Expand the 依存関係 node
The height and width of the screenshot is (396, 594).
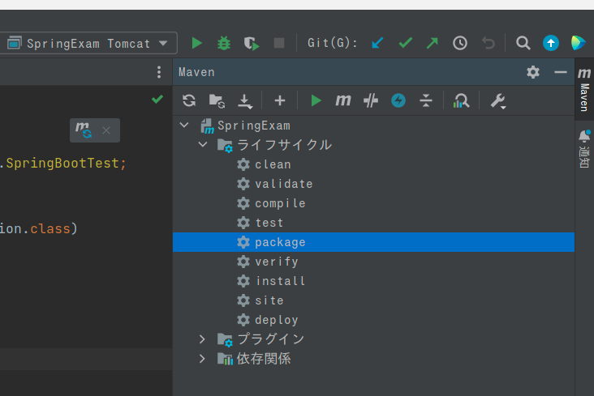(x=203, y=358)
